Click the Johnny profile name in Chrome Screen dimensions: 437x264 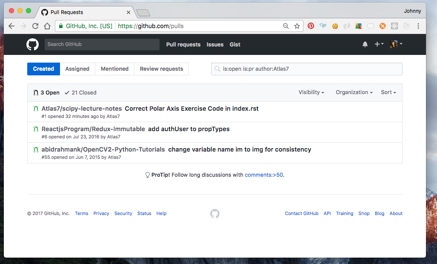(x=412, y=11)
